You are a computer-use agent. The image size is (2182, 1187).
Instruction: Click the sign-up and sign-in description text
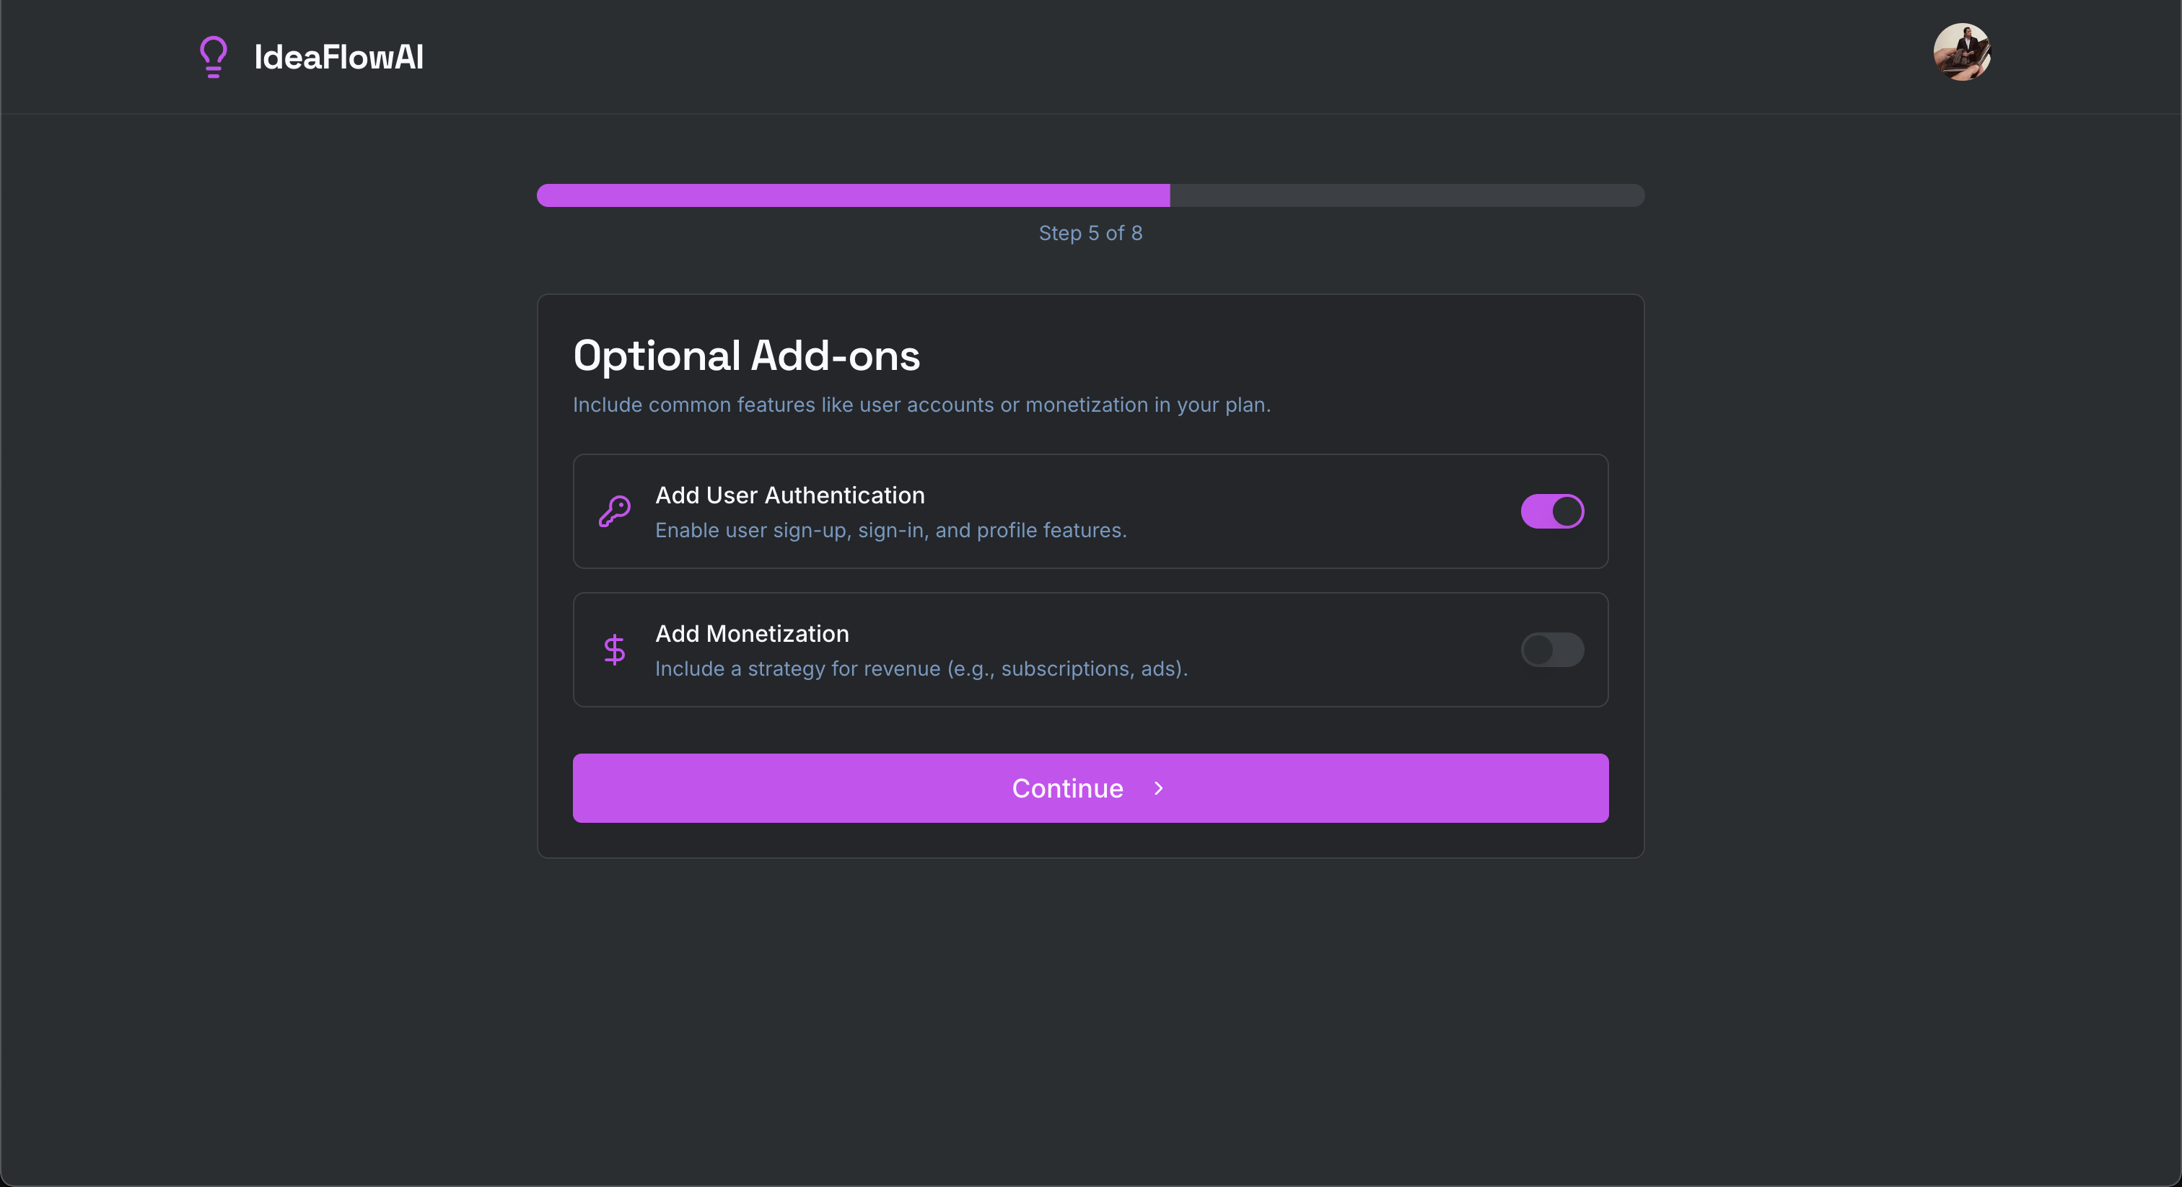point(890,531)
